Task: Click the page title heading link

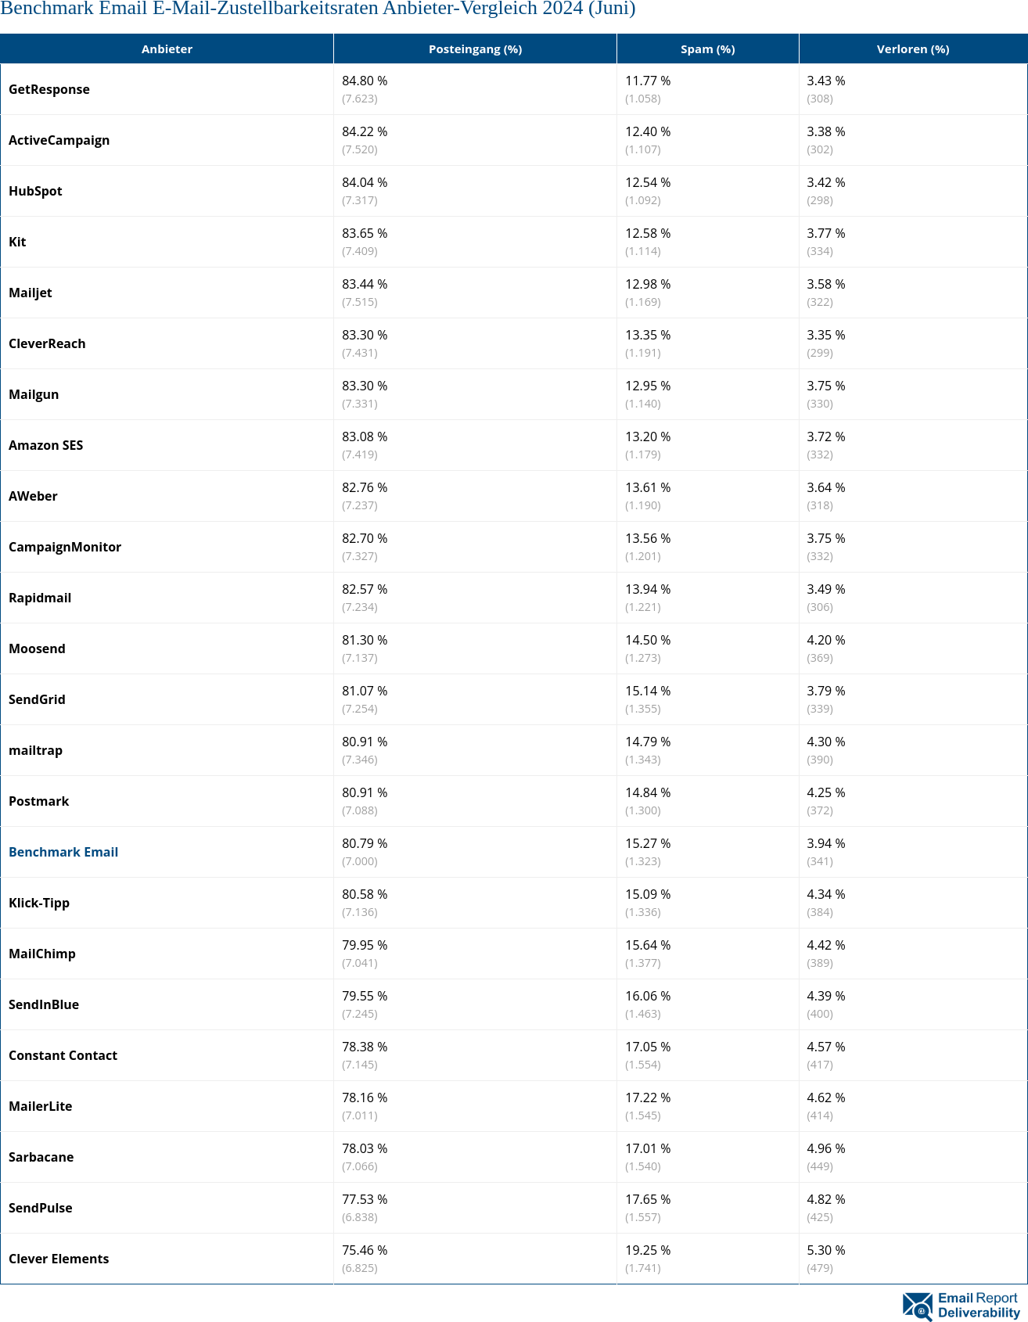Action: pos(318,9)
